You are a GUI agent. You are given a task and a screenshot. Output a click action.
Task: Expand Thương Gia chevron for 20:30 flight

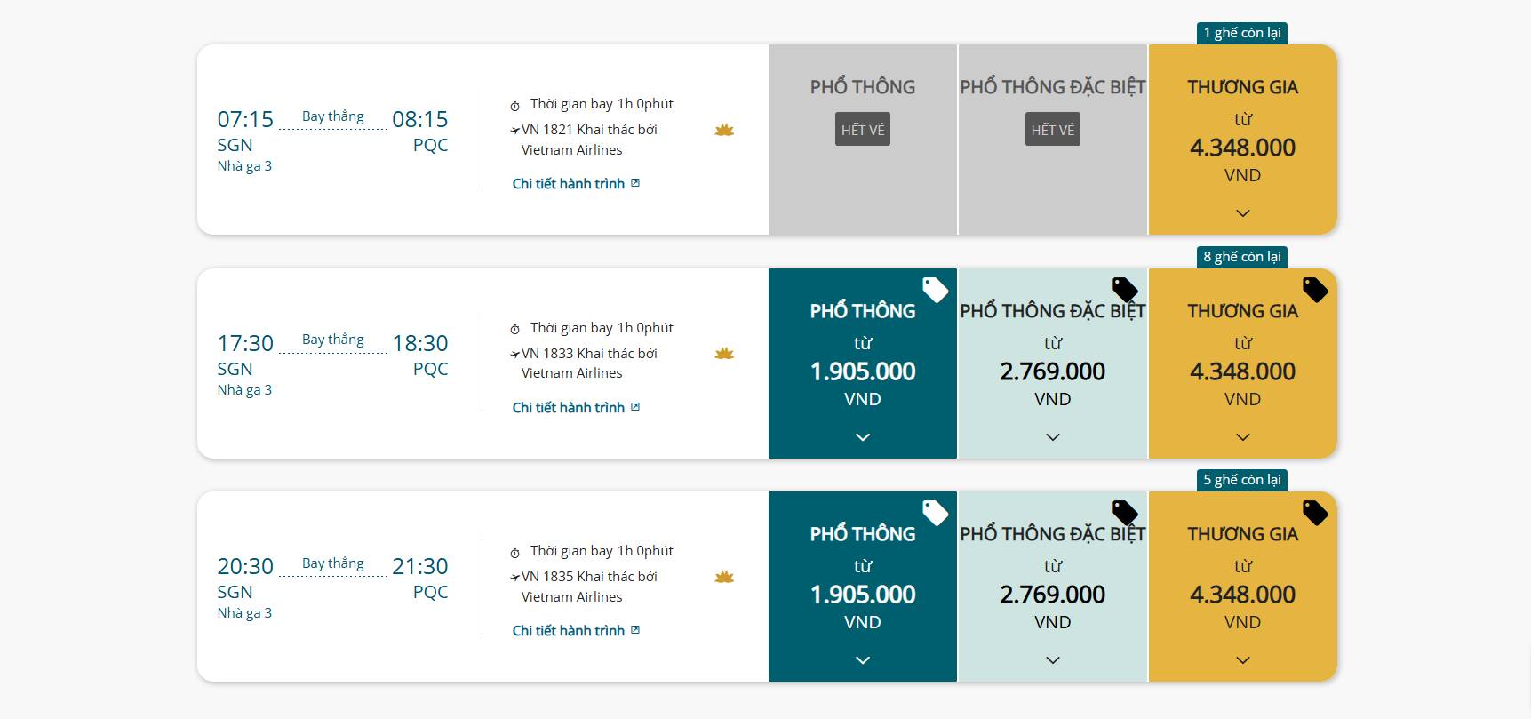coord(1242,660)
